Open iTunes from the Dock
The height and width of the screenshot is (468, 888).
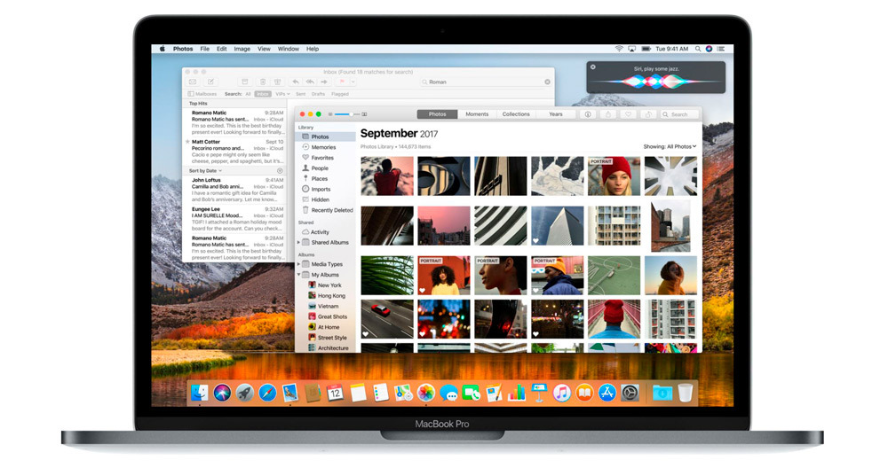pyautogui.click(x=561, y=393)
